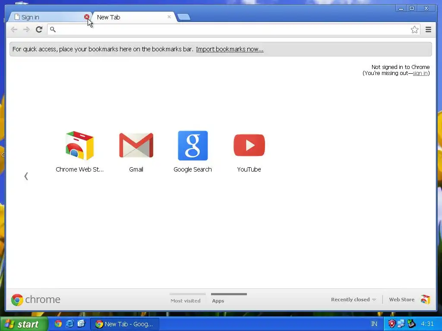
Task: Click the browser forward arrow
Action: coord(26,30)
